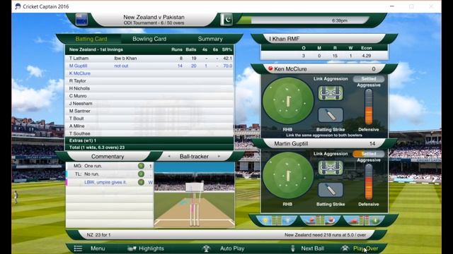The height and width of the screenshot is (254, 453).
Task: Adjust Ken McClure's aggression slider bar
Action: click(x=369, y=107)
